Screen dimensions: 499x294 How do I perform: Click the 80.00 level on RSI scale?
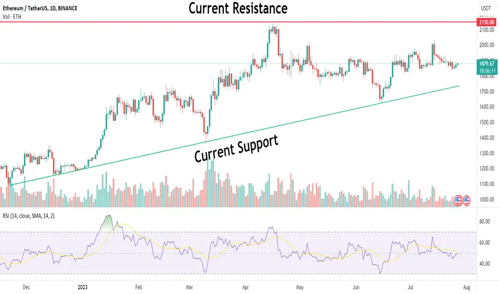click(x=485, y=221)
